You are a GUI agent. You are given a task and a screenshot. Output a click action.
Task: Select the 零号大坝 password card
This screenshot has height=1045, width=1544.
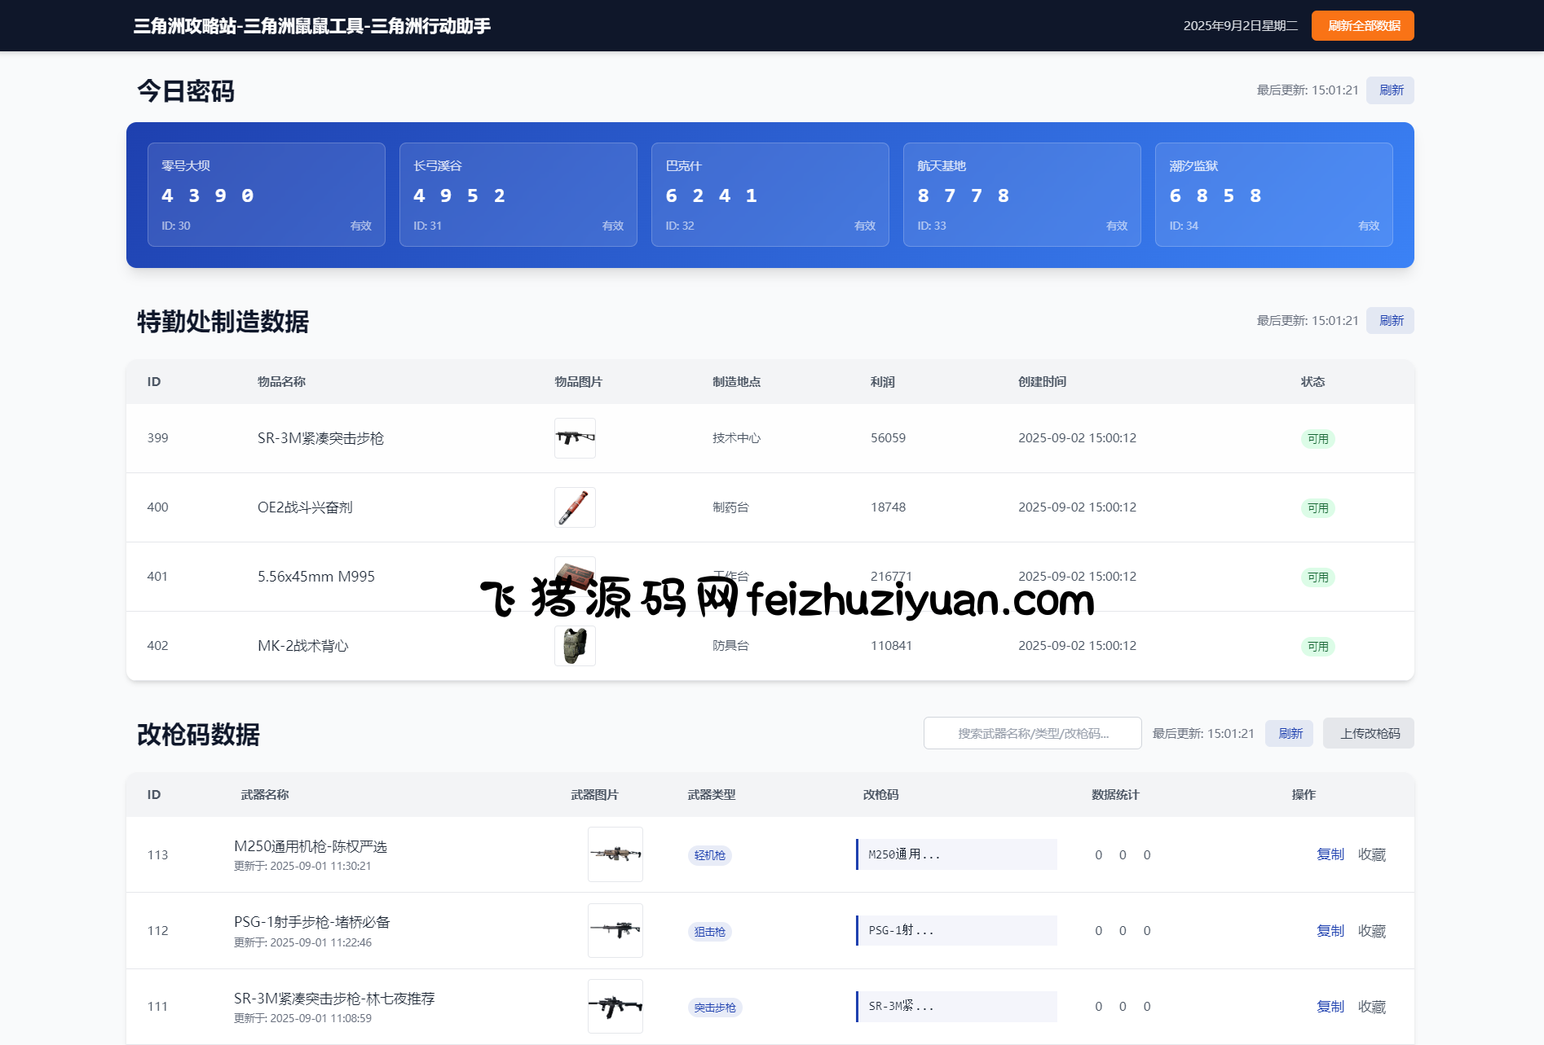click(267, 195)
